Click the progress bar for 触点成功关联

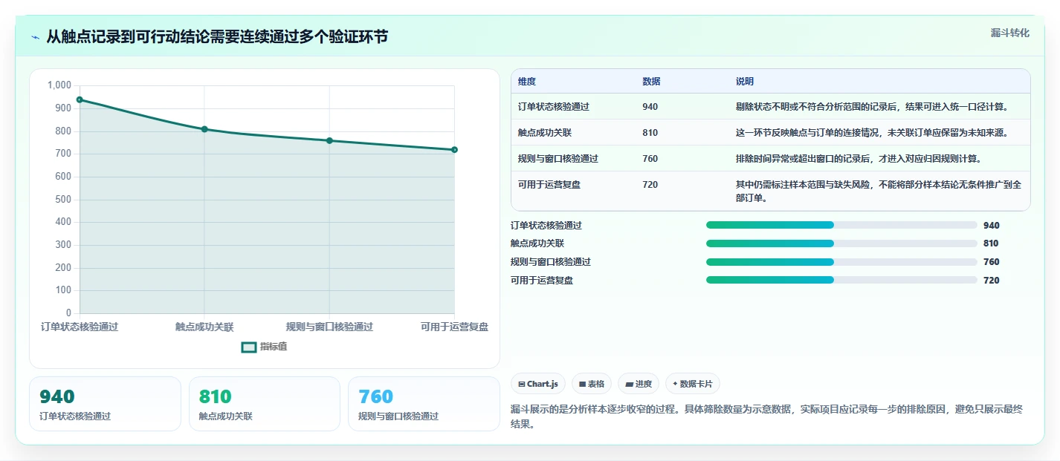841,243
